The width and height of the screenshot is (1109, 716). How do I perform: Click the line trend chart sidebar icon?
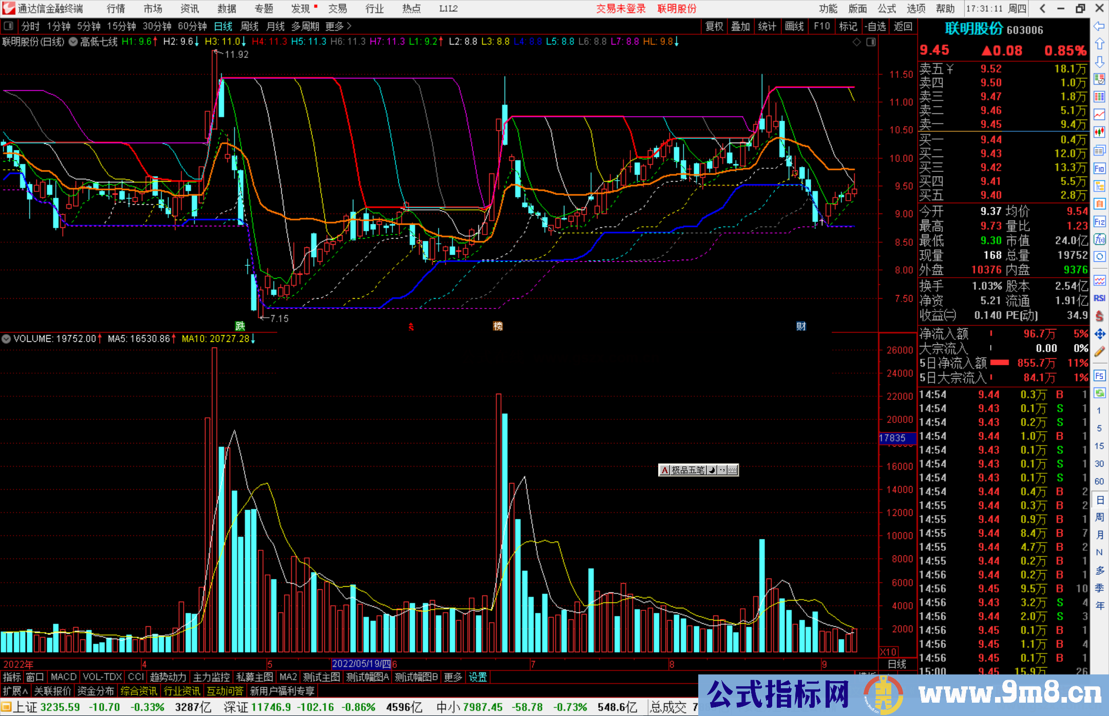point(1099,114)
